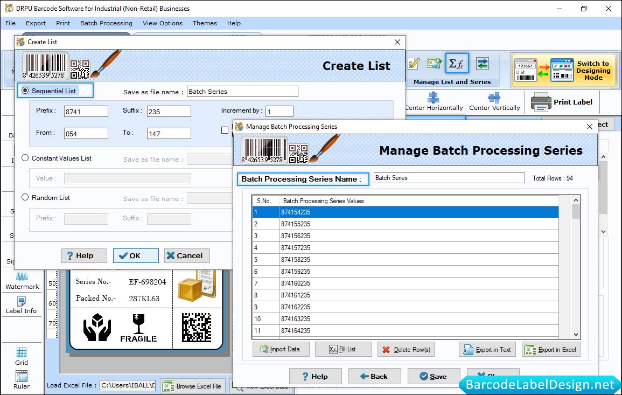
Task: Click the QR code on the label preview
Action: pyautogui.click(x=197, y=327)
